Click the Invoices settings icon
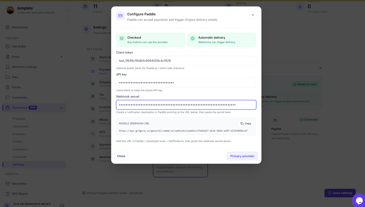Image resolution: width=365 pixels, height=207 pixels. [93, 109]
